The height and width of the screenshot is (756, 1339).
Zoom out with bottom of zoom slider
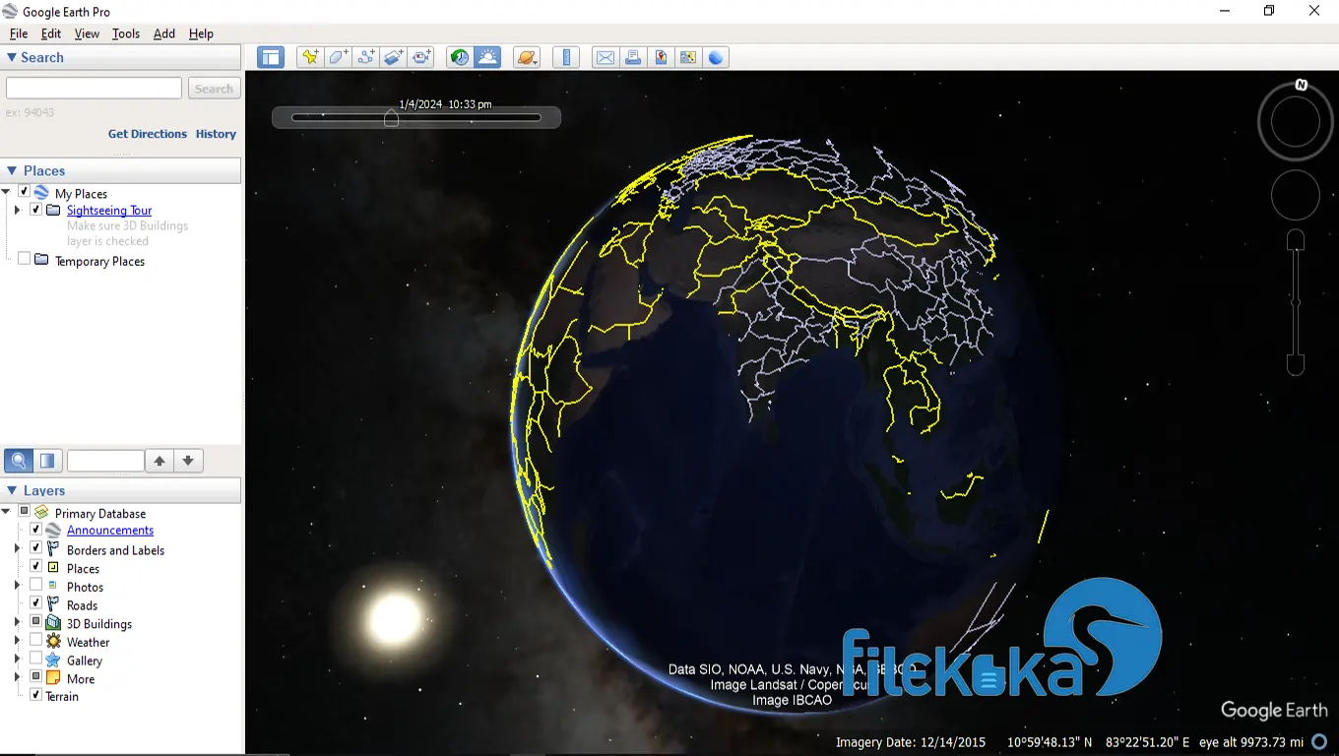1296,364
